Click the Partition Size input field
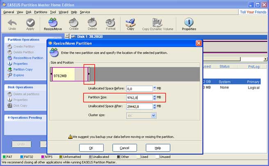The image size is (269, 166). (139, 98)
